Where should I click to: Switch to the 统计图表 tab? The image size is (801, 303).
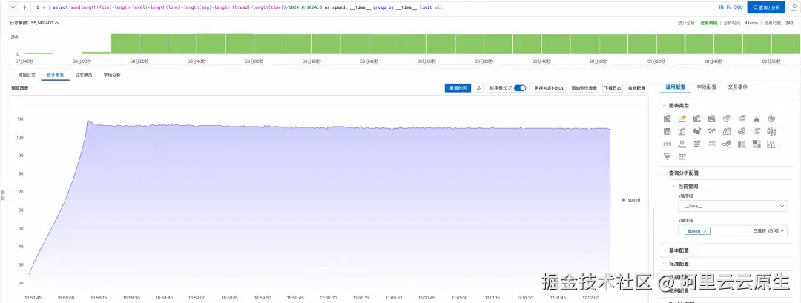(55, 75)
